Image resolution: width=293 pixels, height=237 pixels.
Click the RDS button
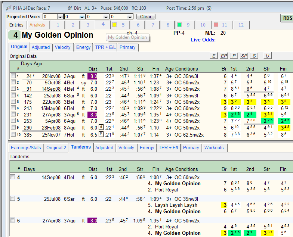[x=287, y=18]
